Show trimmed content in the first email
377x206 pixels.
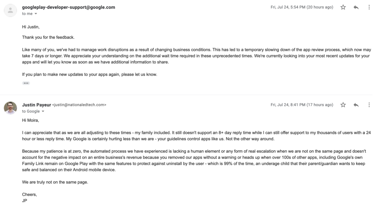(26, 83)
